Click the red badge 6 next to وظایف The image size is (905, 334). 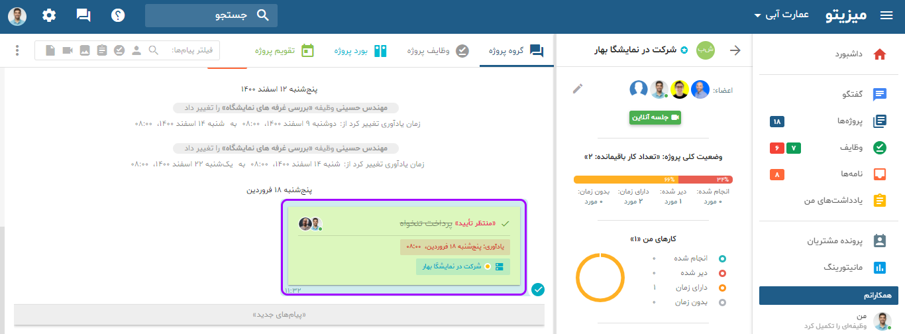point(777,148)
